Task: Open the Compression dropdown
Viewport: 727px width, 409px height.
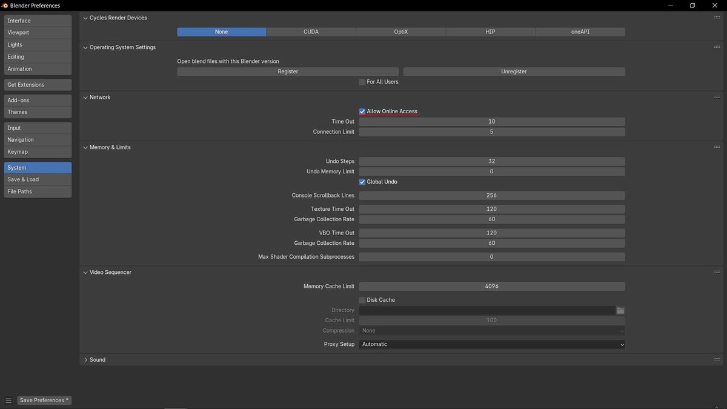Action: click(x=491, y=330)
